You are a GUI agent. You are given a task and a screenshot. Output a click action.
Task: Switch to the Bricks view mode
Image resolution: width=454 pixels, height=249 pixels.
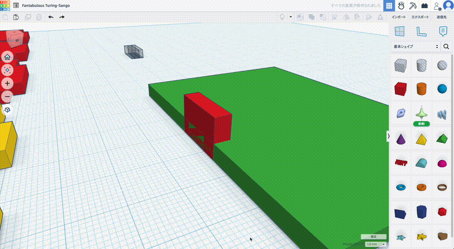[x=424, y=6]
